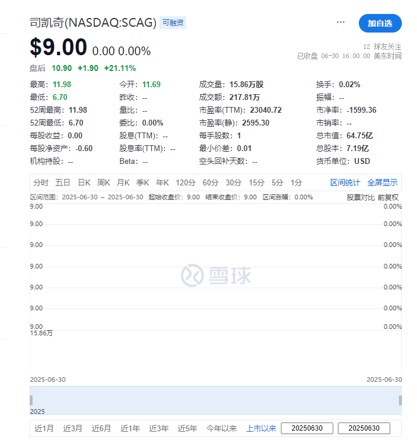
Task: Select the 今年以来 range
Action: (x=222, y=428)
